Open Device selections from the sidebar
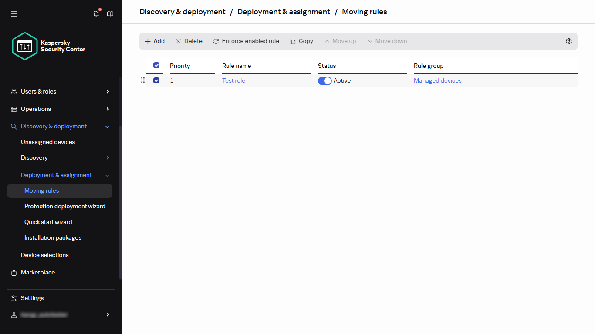595x334 pixels. tap(44, 255)
